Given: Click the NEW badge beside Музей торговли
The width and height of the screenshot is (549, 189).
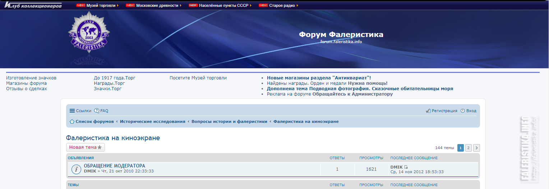Looking at the screenshot, I should coord(81,5).
